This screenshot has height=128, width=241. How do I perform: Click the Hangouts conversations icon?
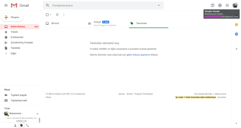click(x=21, y=126)
